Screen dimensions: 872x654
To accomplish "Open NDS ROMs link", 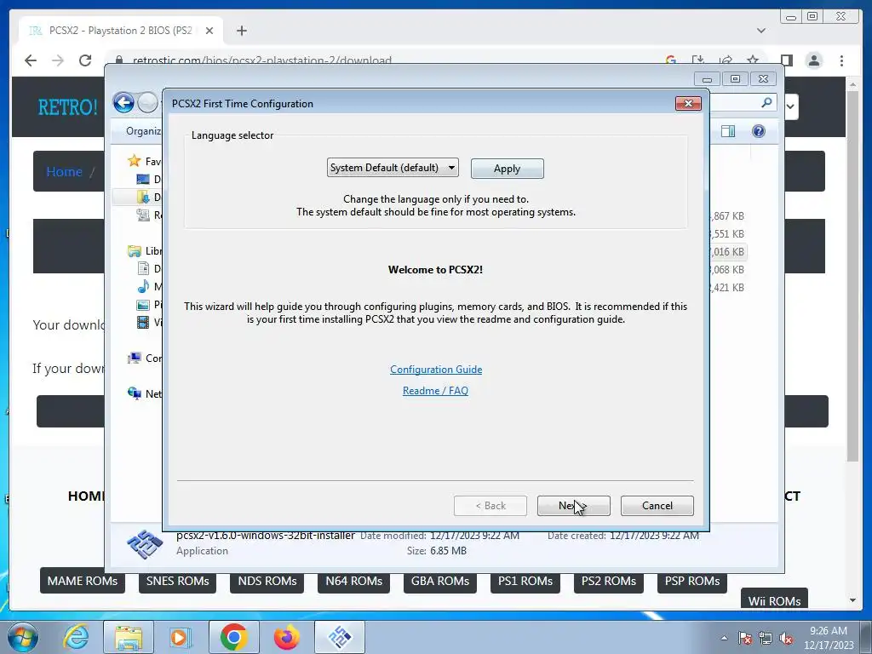I will click(x=267, y=581).
